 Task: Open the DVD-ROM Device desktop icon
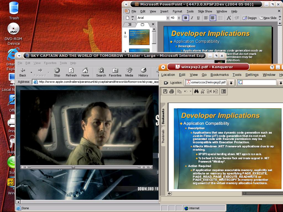click(x=14, y=34)
